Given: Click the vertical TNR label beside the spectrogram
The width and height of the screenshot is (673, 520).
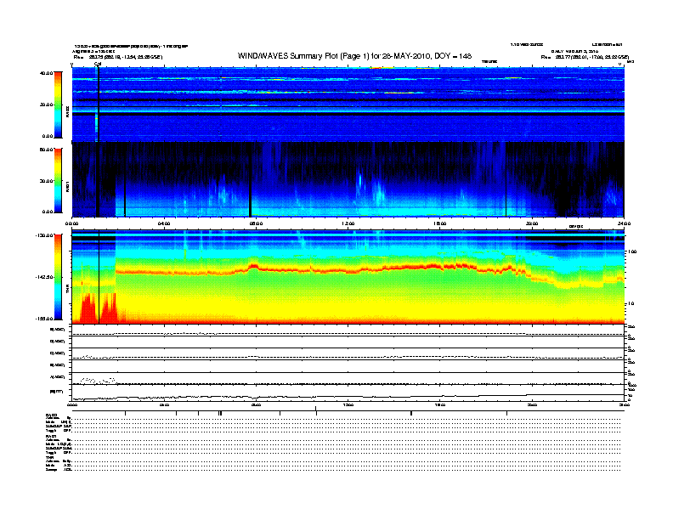Looking at the screenshot, I should [67, 291].
